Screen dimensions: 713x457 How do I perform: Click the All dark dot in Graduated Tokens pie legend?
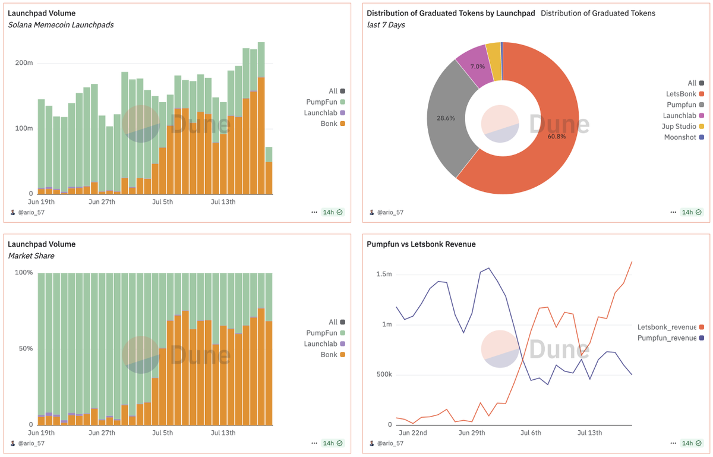(702, 83)
